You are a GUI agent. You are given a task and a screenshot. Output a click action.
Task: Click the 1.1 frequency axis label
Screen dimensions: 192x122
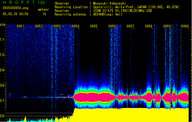point(2,40)
